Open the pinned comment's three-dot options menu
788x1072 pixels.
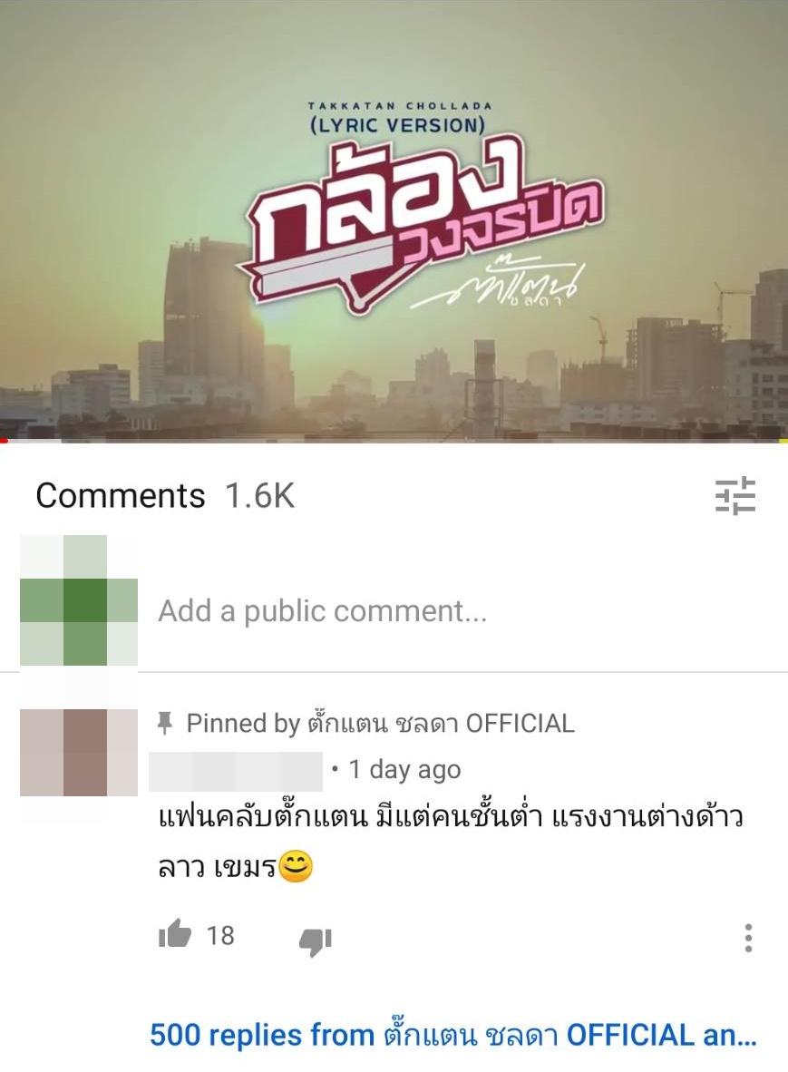748,937
